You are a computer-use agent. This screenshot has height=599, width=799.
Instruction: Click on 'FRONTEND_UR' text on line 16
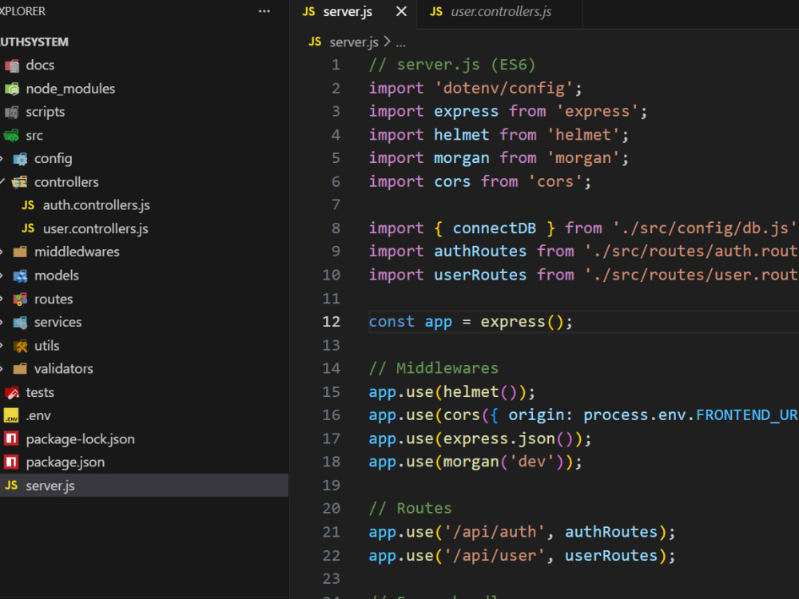pos(747,415)
